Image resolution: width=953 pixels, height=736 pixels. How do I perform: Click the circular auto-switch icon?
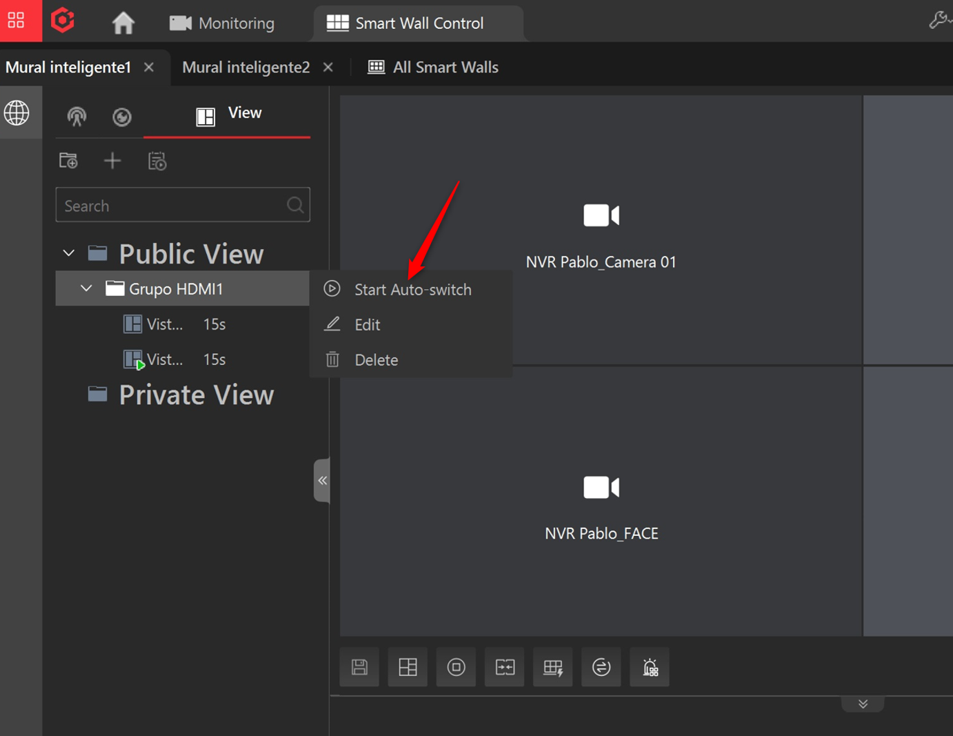pyautogui.click(x=601, y=666)
